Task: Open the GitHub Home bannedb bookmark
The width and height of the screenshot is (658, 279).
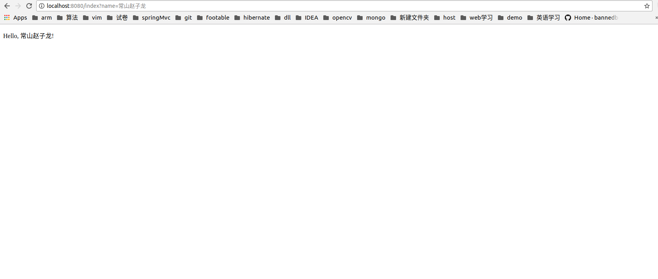Action: coord(592,18)
